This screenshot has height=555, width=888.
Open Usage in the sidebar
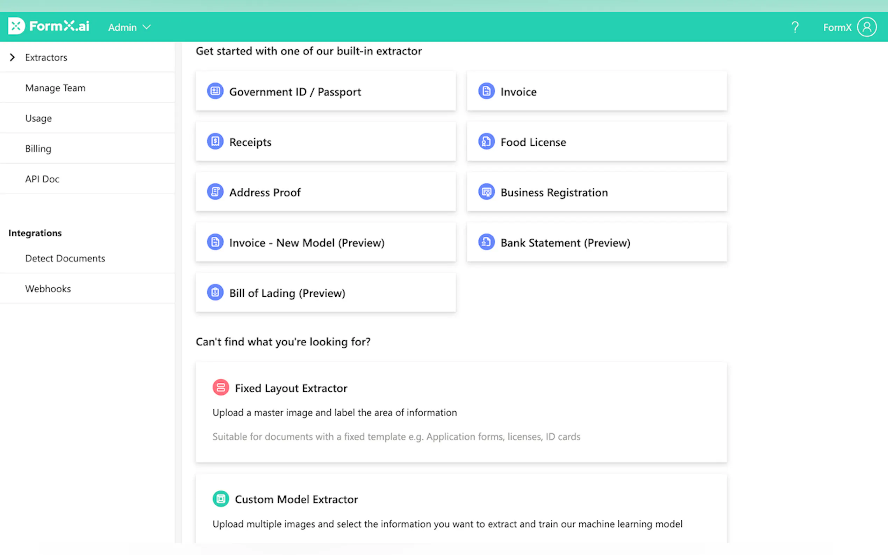(38, 118)
